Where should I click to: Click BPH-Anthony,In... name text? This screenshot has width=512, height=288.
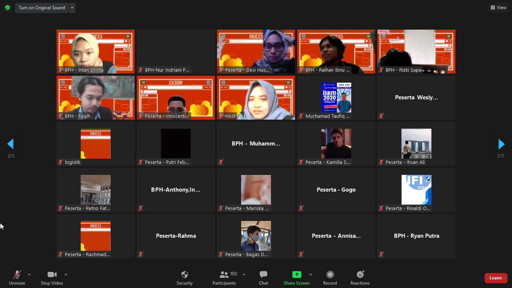[176, 190]
